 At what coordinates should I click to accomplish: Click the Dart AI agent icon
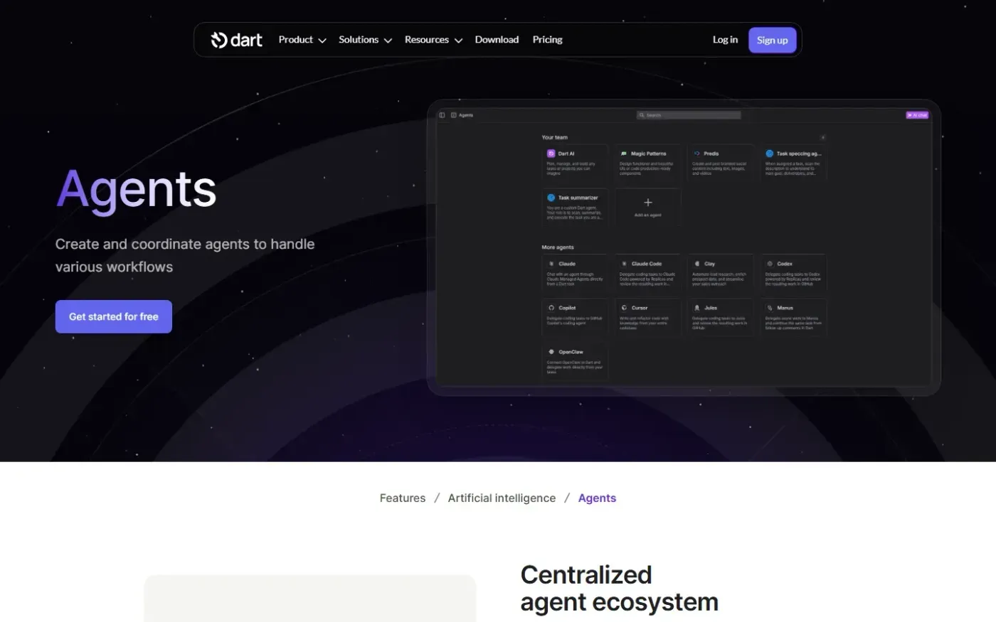(551, 154)
